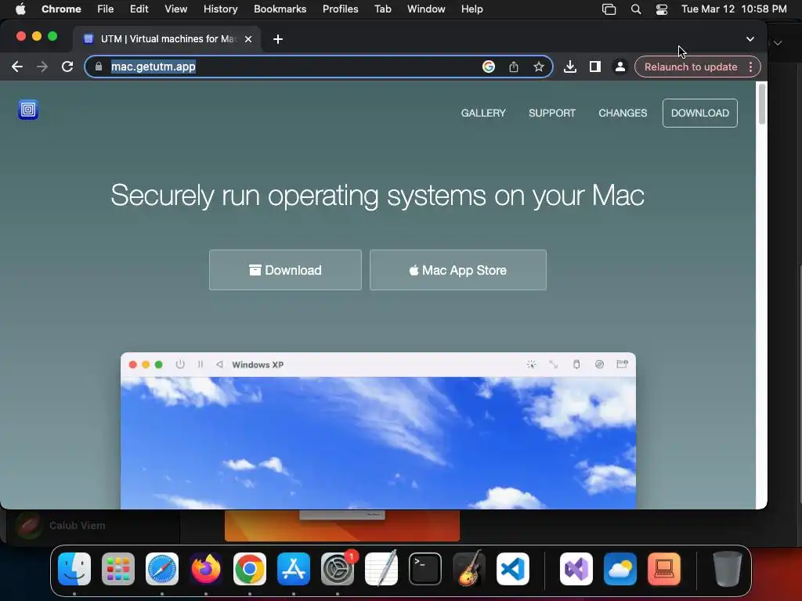Click the screen mirroring menu bar icon
The height and width of the screenshot is (601, 802).
pos(609,9)
